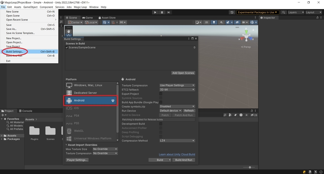Click the Pause button in the toolbar
Image resolution: width=324 pixels, height=174 pixels.
point(162,12)
